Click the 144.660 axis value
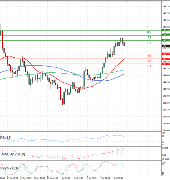170x180 pixels. (166, 75)
